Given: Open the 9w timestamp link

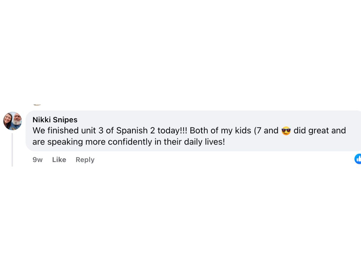Looking at the screenshot, I should click(x=38, y=160).
